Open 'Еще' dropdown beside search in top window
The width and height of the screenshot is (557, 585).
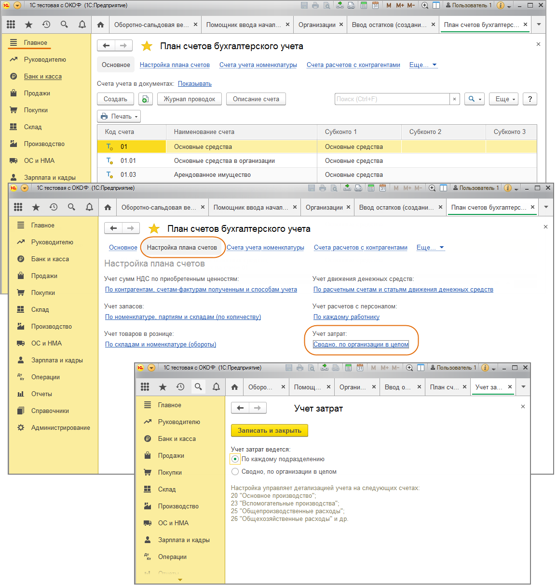coord(503,99)
